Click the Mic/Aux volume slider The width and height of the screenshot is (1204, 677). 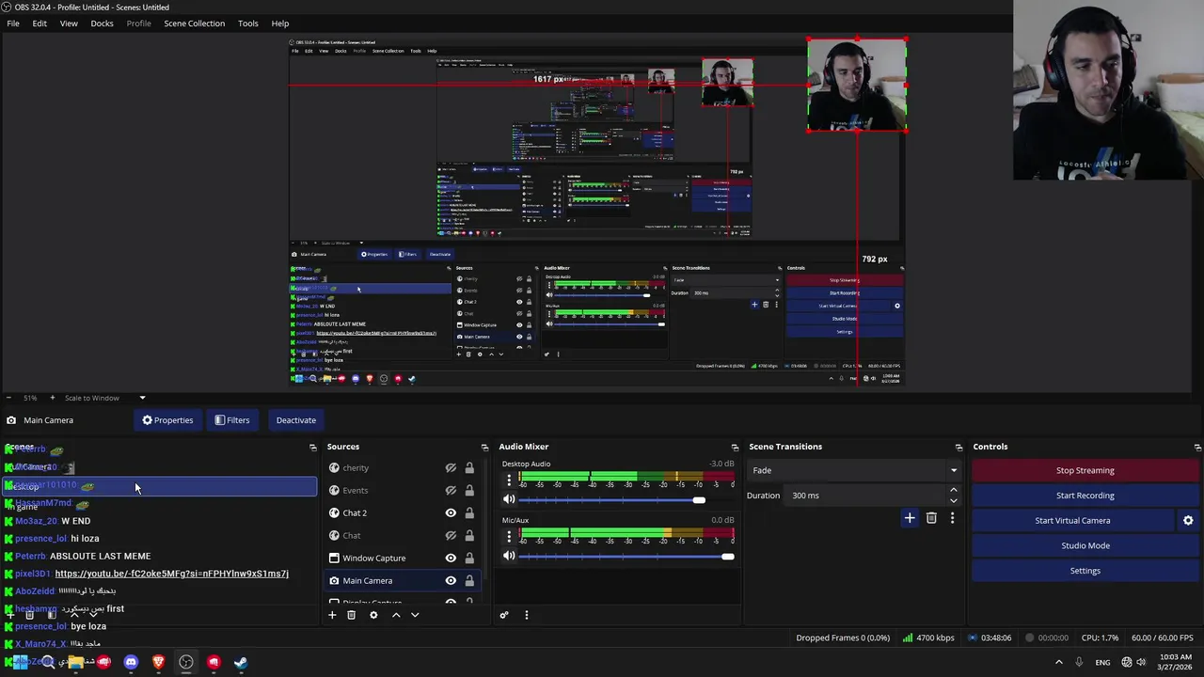pyautogui.click(x=626, y=556)
